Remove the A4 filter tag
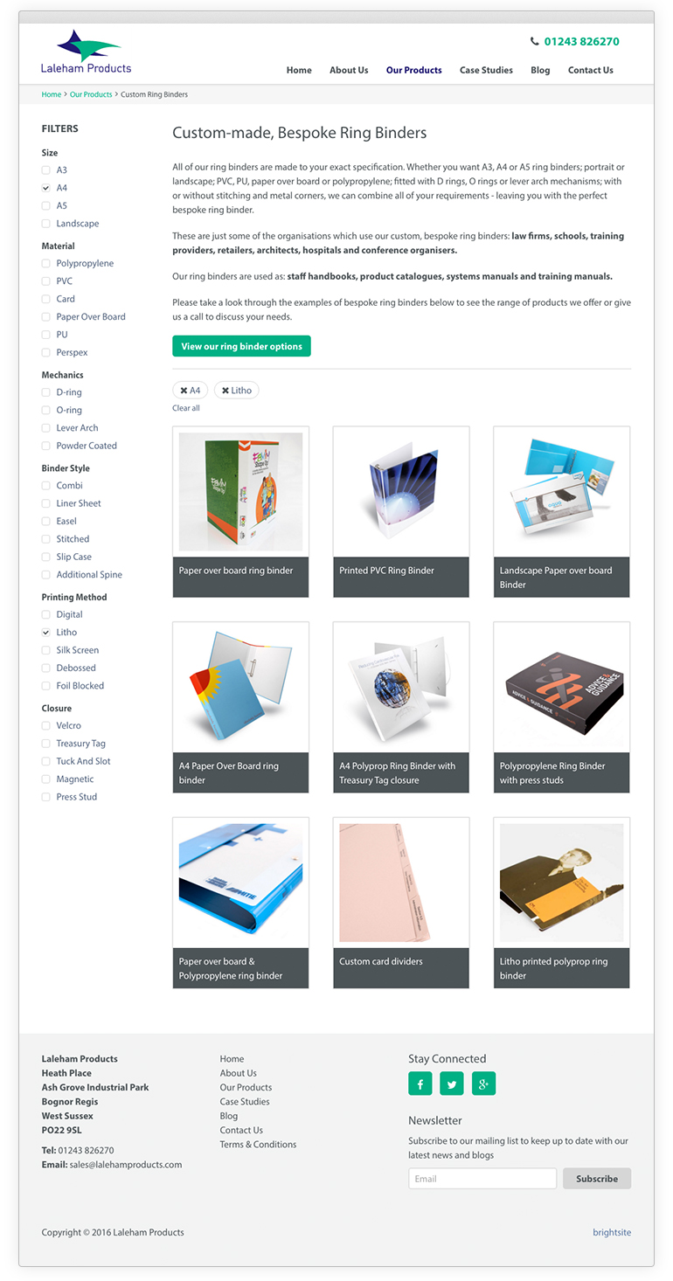 tap(191, 391)
